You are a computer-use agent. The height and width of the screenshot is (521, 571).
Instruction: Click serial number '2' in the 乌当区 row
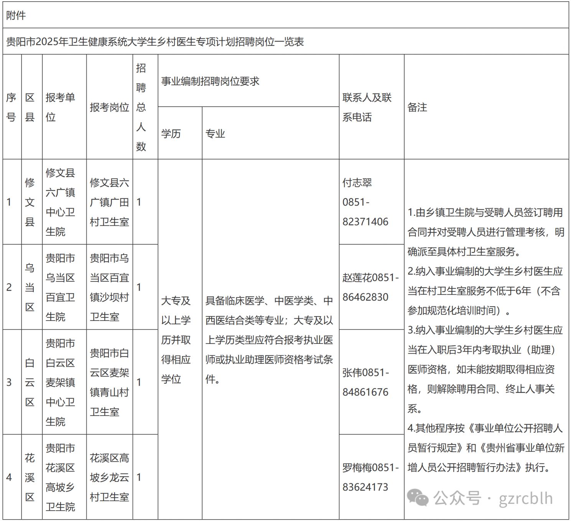pyautogui.click(x=9, y=287)
